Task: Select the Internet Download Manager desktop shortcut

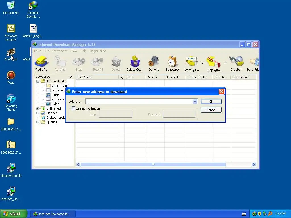Action: 33,9
